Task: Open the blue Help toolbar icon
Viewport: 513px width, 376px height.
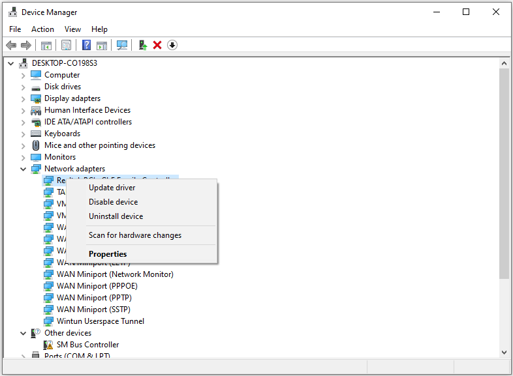Action: pyautogui.click(x=86, y=45)
